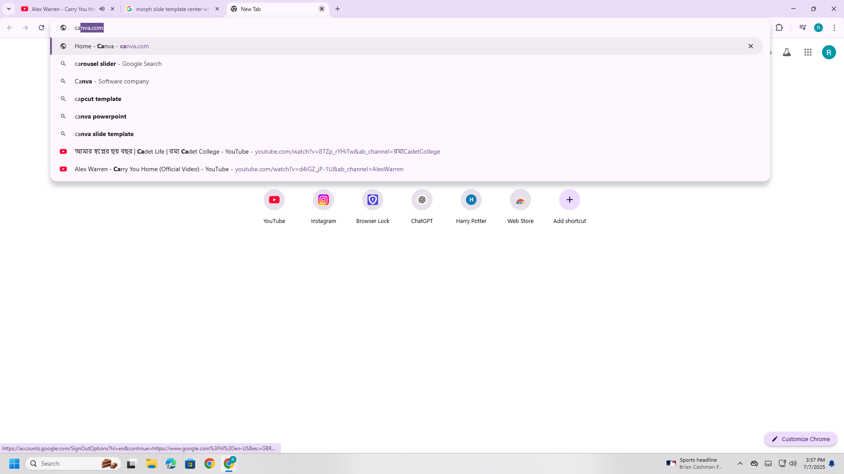The width and height of the screenshot is (844, 474).
Task: Show hidden system tray icons
Action: click(x=740, y=463)
